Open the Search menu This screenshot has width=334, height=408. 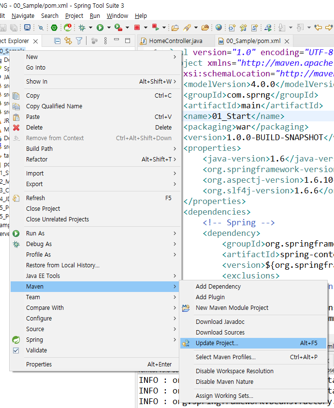[50, 16]
